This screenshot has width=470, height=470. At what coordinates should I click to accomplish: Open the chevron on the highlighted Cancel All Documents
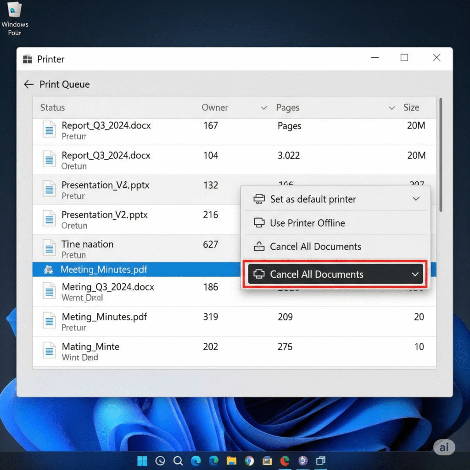[x=415, y=274]
